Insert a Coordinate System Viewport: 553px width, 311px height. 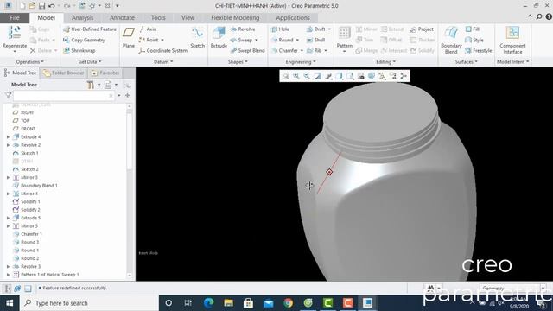(x=162, y=51)
